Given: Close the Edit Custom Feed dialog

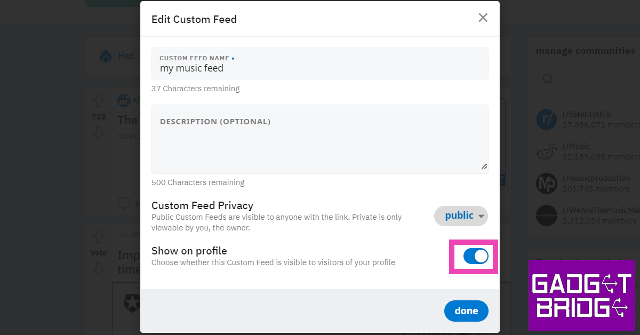Looking at the screenshot, I should (483, 18).
